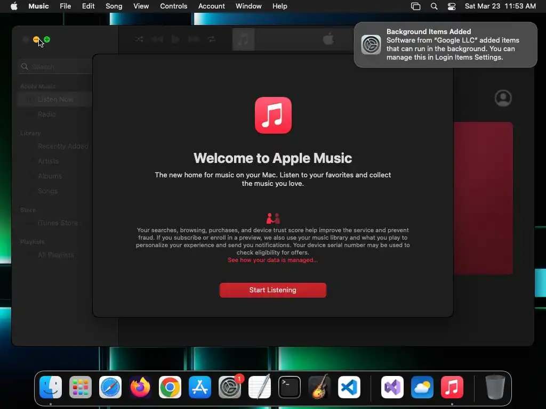
Task: Open GarageBand from the Dock
Action: pos(319,387)
